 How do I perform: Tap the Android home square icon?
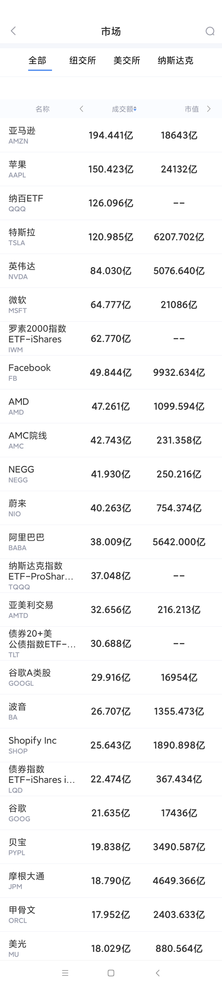click(x=111, y=973)
